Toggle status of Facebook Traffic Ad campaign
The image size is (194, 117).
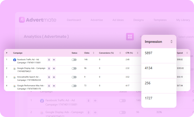tap(74, 60)
